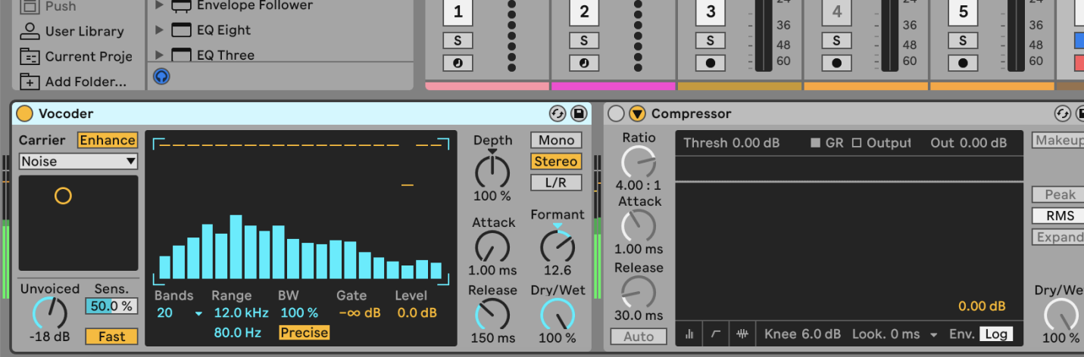Click the Vocoder Depth knob
The image size is (1084, 357).
click(x=492, y=172)
